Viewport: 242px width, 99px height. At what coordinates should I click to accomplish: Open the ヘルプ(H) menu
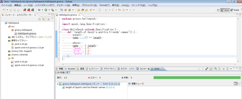(x=152, y=5)
